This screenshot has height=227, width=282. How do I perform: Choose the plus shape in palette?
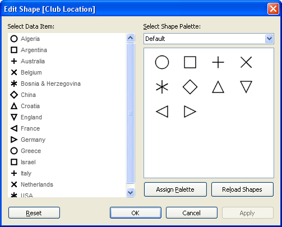(218, 62)
